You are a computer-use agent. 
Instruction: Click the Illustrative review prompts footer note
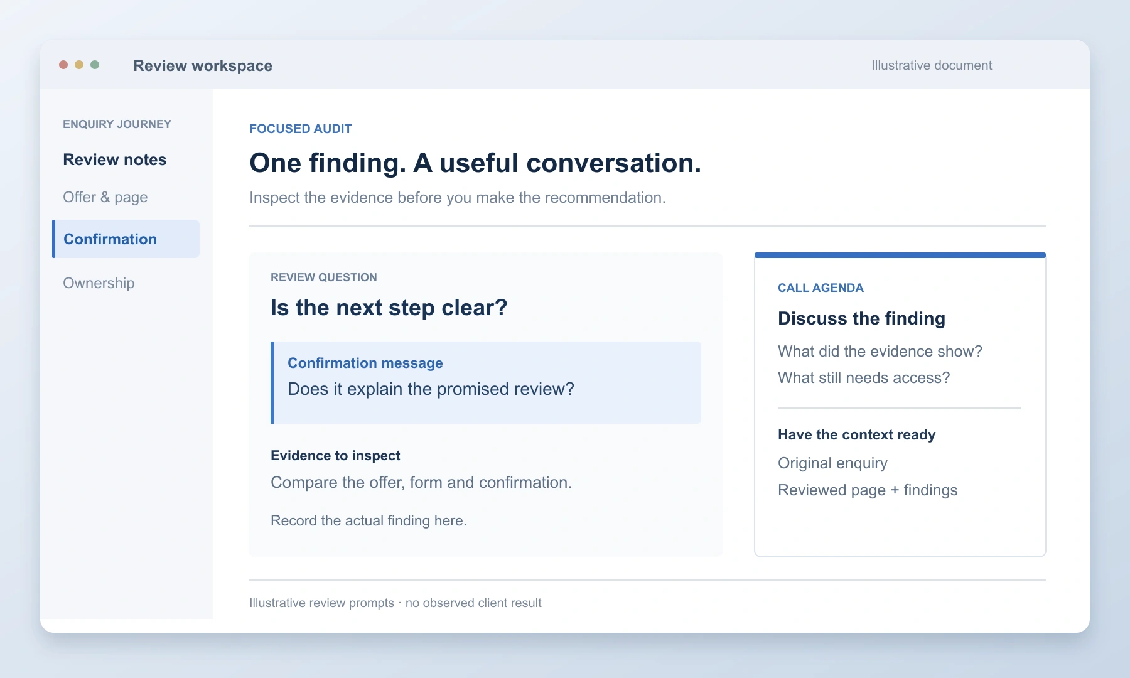pos(395,603)
